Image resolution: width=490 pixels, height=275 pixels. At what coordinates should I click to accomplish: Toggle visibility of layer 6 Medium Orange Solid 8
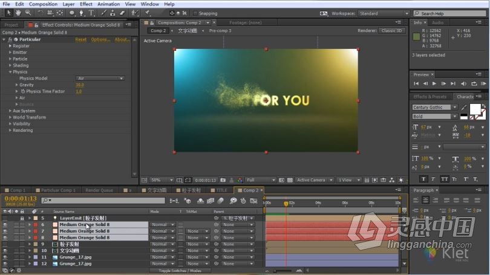(5, 225)
